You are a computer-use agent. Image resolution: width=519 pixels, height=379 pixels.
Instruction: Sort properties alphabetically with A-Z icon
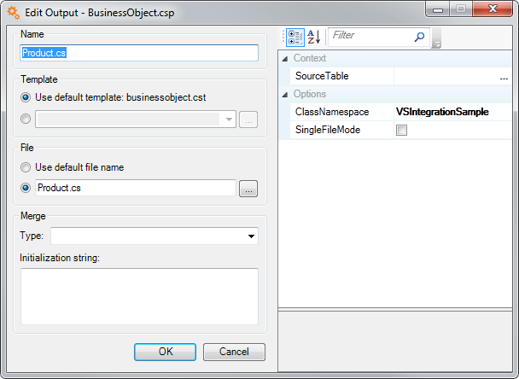pyautogui.click(x=314, y=37)
